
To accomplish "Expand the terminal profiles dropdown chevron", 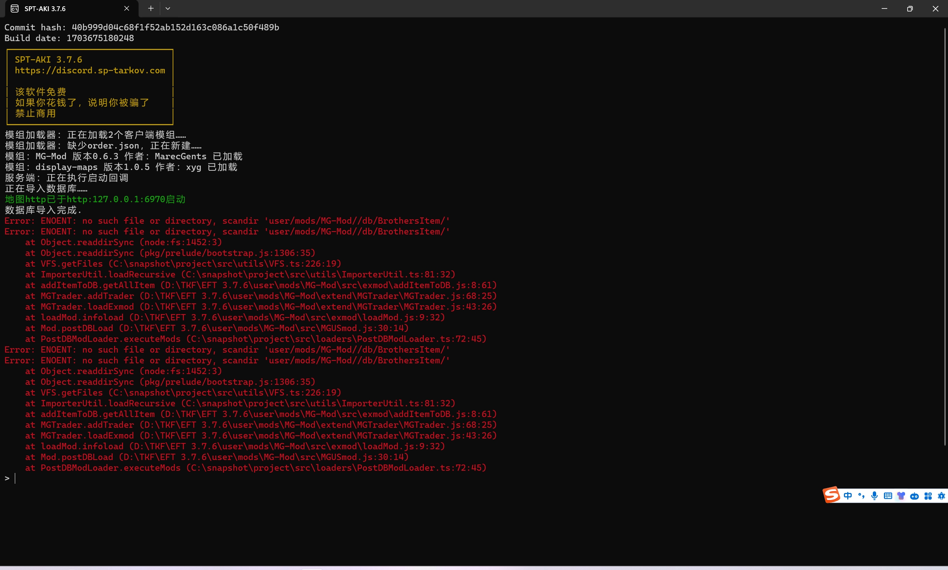I will click(x=168, y=9).
